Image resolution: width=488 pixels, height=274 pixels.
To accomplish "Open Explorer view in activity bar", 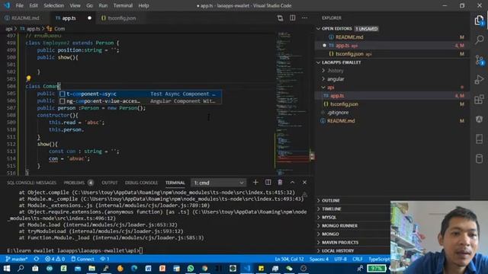I will (x=480, y=21).
